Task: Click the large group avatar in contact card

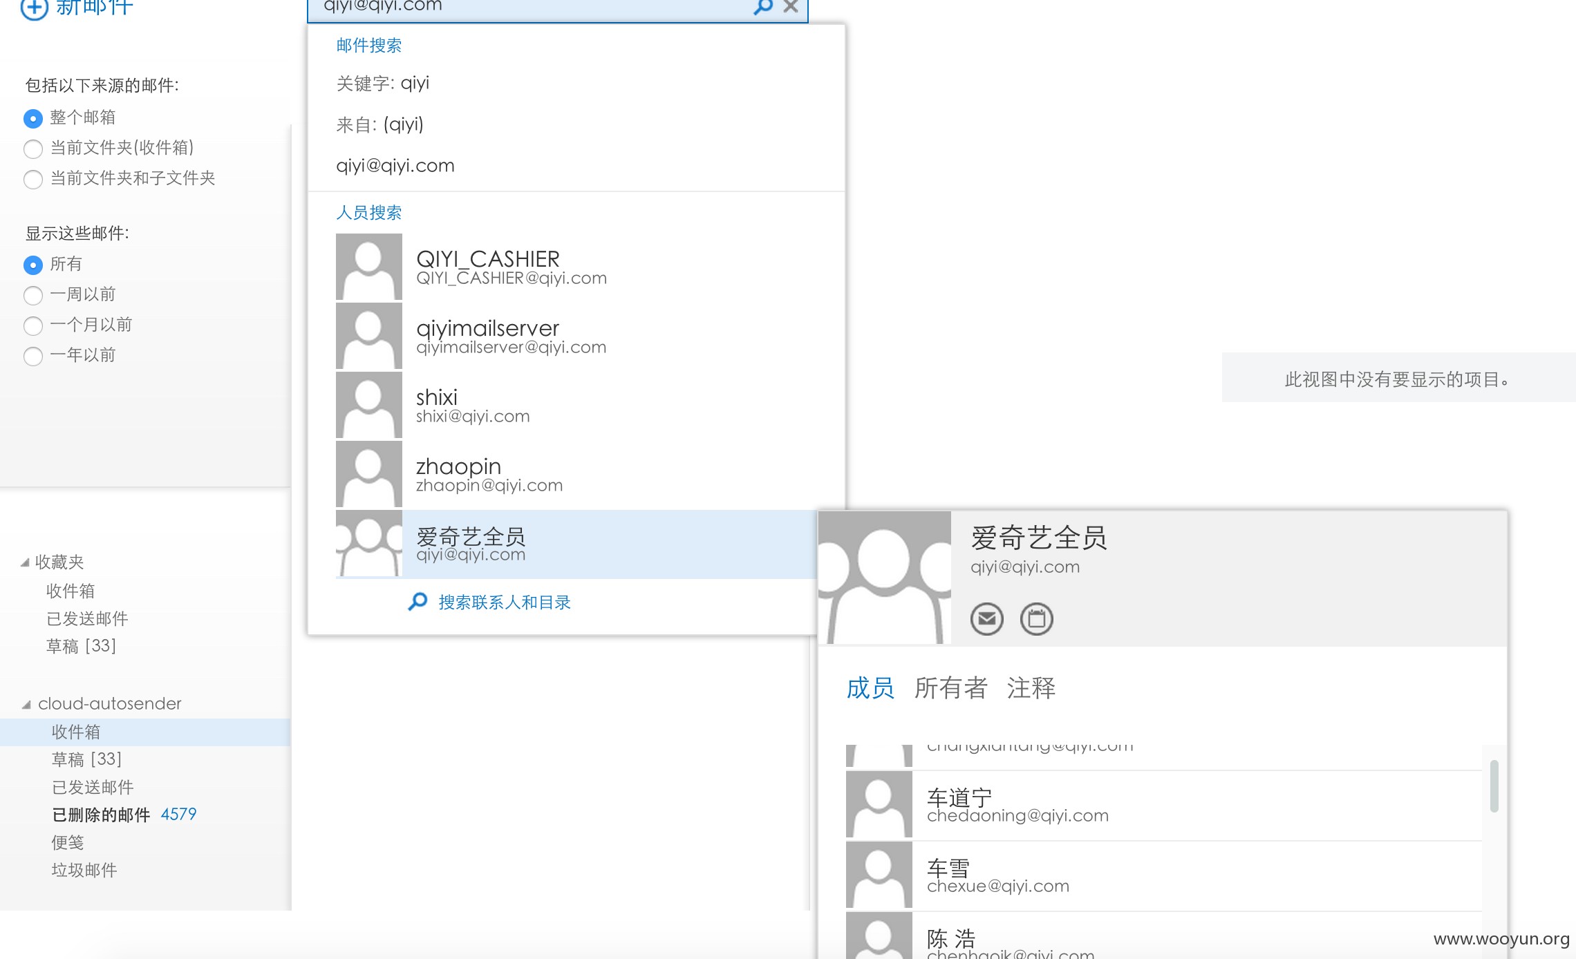Action: click(x=885, y=578)
